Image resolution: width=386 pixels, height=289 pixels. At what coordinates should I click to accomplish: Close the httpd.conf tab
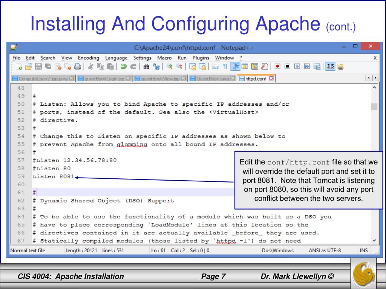pyautogui.click(x=271, y=78)
